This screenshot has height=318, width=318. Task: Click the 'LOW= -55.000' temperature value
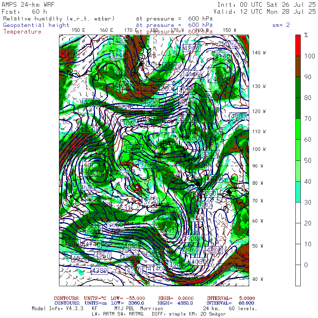(128, 298)
